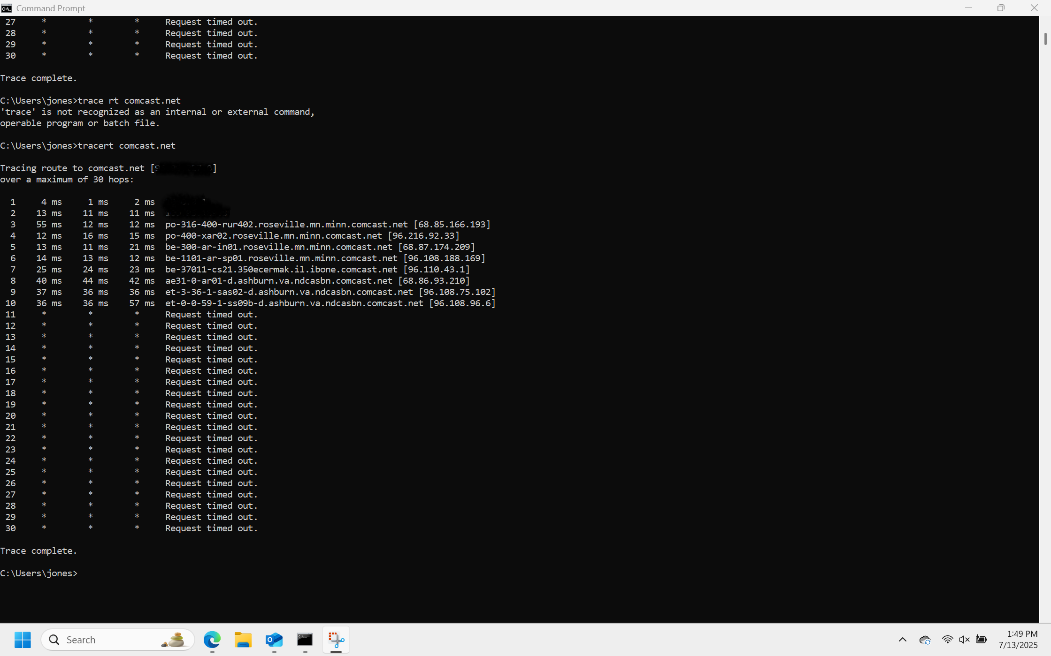Screen dimensions: 1051x656
Task: Click 'over a maximum of 30 hops:' text
Action: [67, 180]
